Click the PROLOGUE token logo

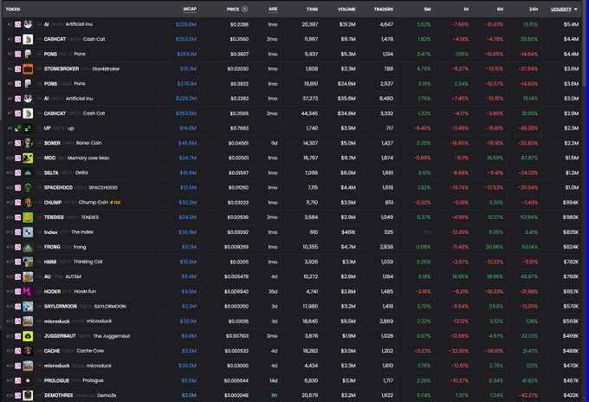pos(28,380)
